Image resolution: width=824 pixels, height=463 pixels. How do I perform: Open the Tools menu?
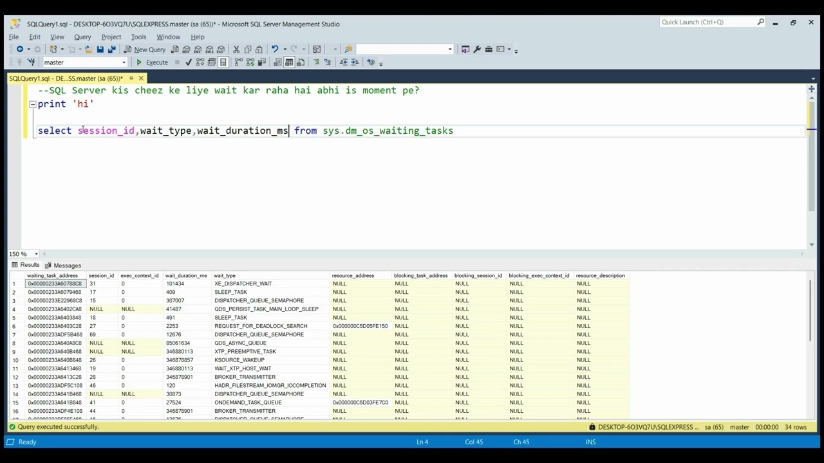138,37
